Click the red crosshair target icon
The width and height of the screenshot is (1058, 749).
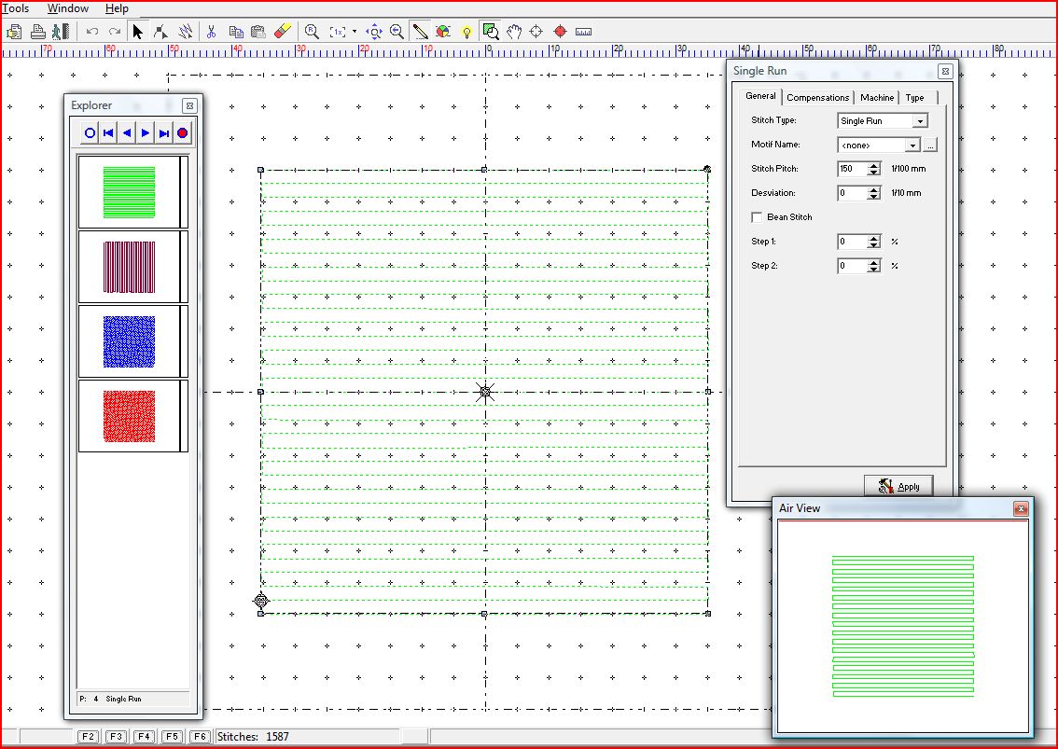[560, 32]
